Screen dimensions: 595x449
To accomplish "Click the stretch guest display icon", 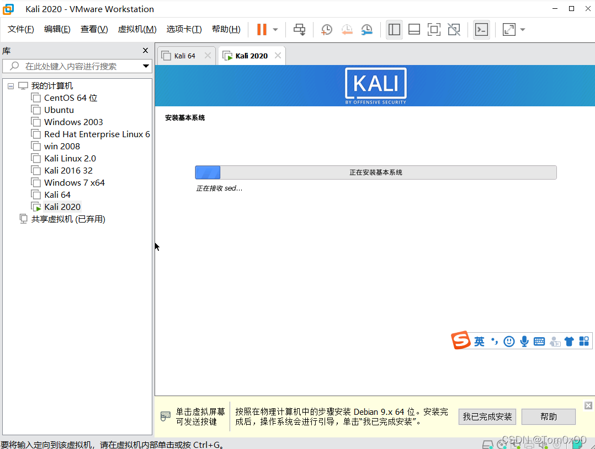I will click(509, 30).
